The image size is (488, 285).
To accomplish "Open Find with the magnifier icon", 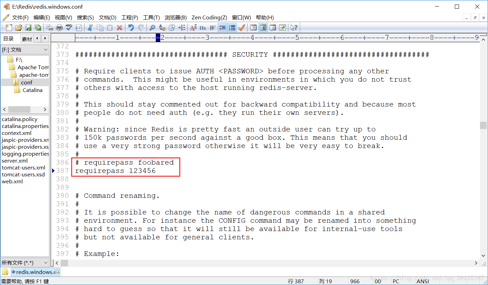I will pyautogui.click(x=152, y=28).
